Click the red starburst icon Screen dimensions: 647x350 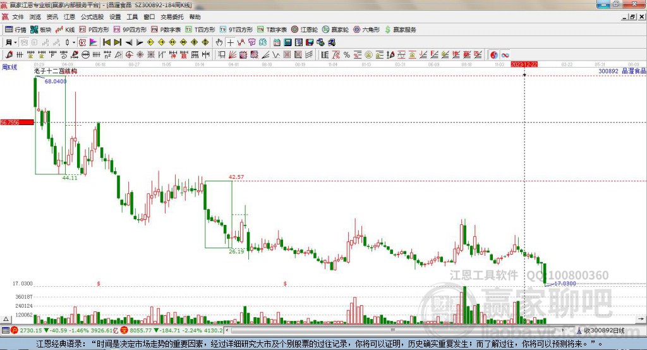pyautogui.click(x=140, y=55)
